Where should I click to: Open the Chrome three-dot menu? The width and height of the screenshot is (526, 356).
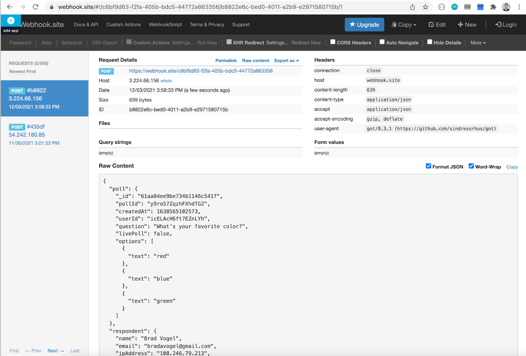[519, 7]
